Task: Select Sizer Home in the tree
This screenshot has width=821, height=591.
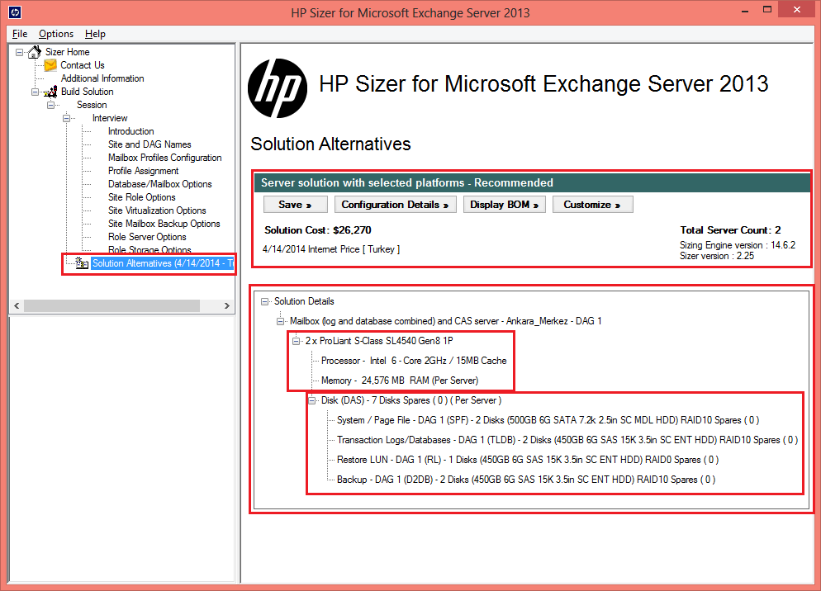Action: [68, 52]
